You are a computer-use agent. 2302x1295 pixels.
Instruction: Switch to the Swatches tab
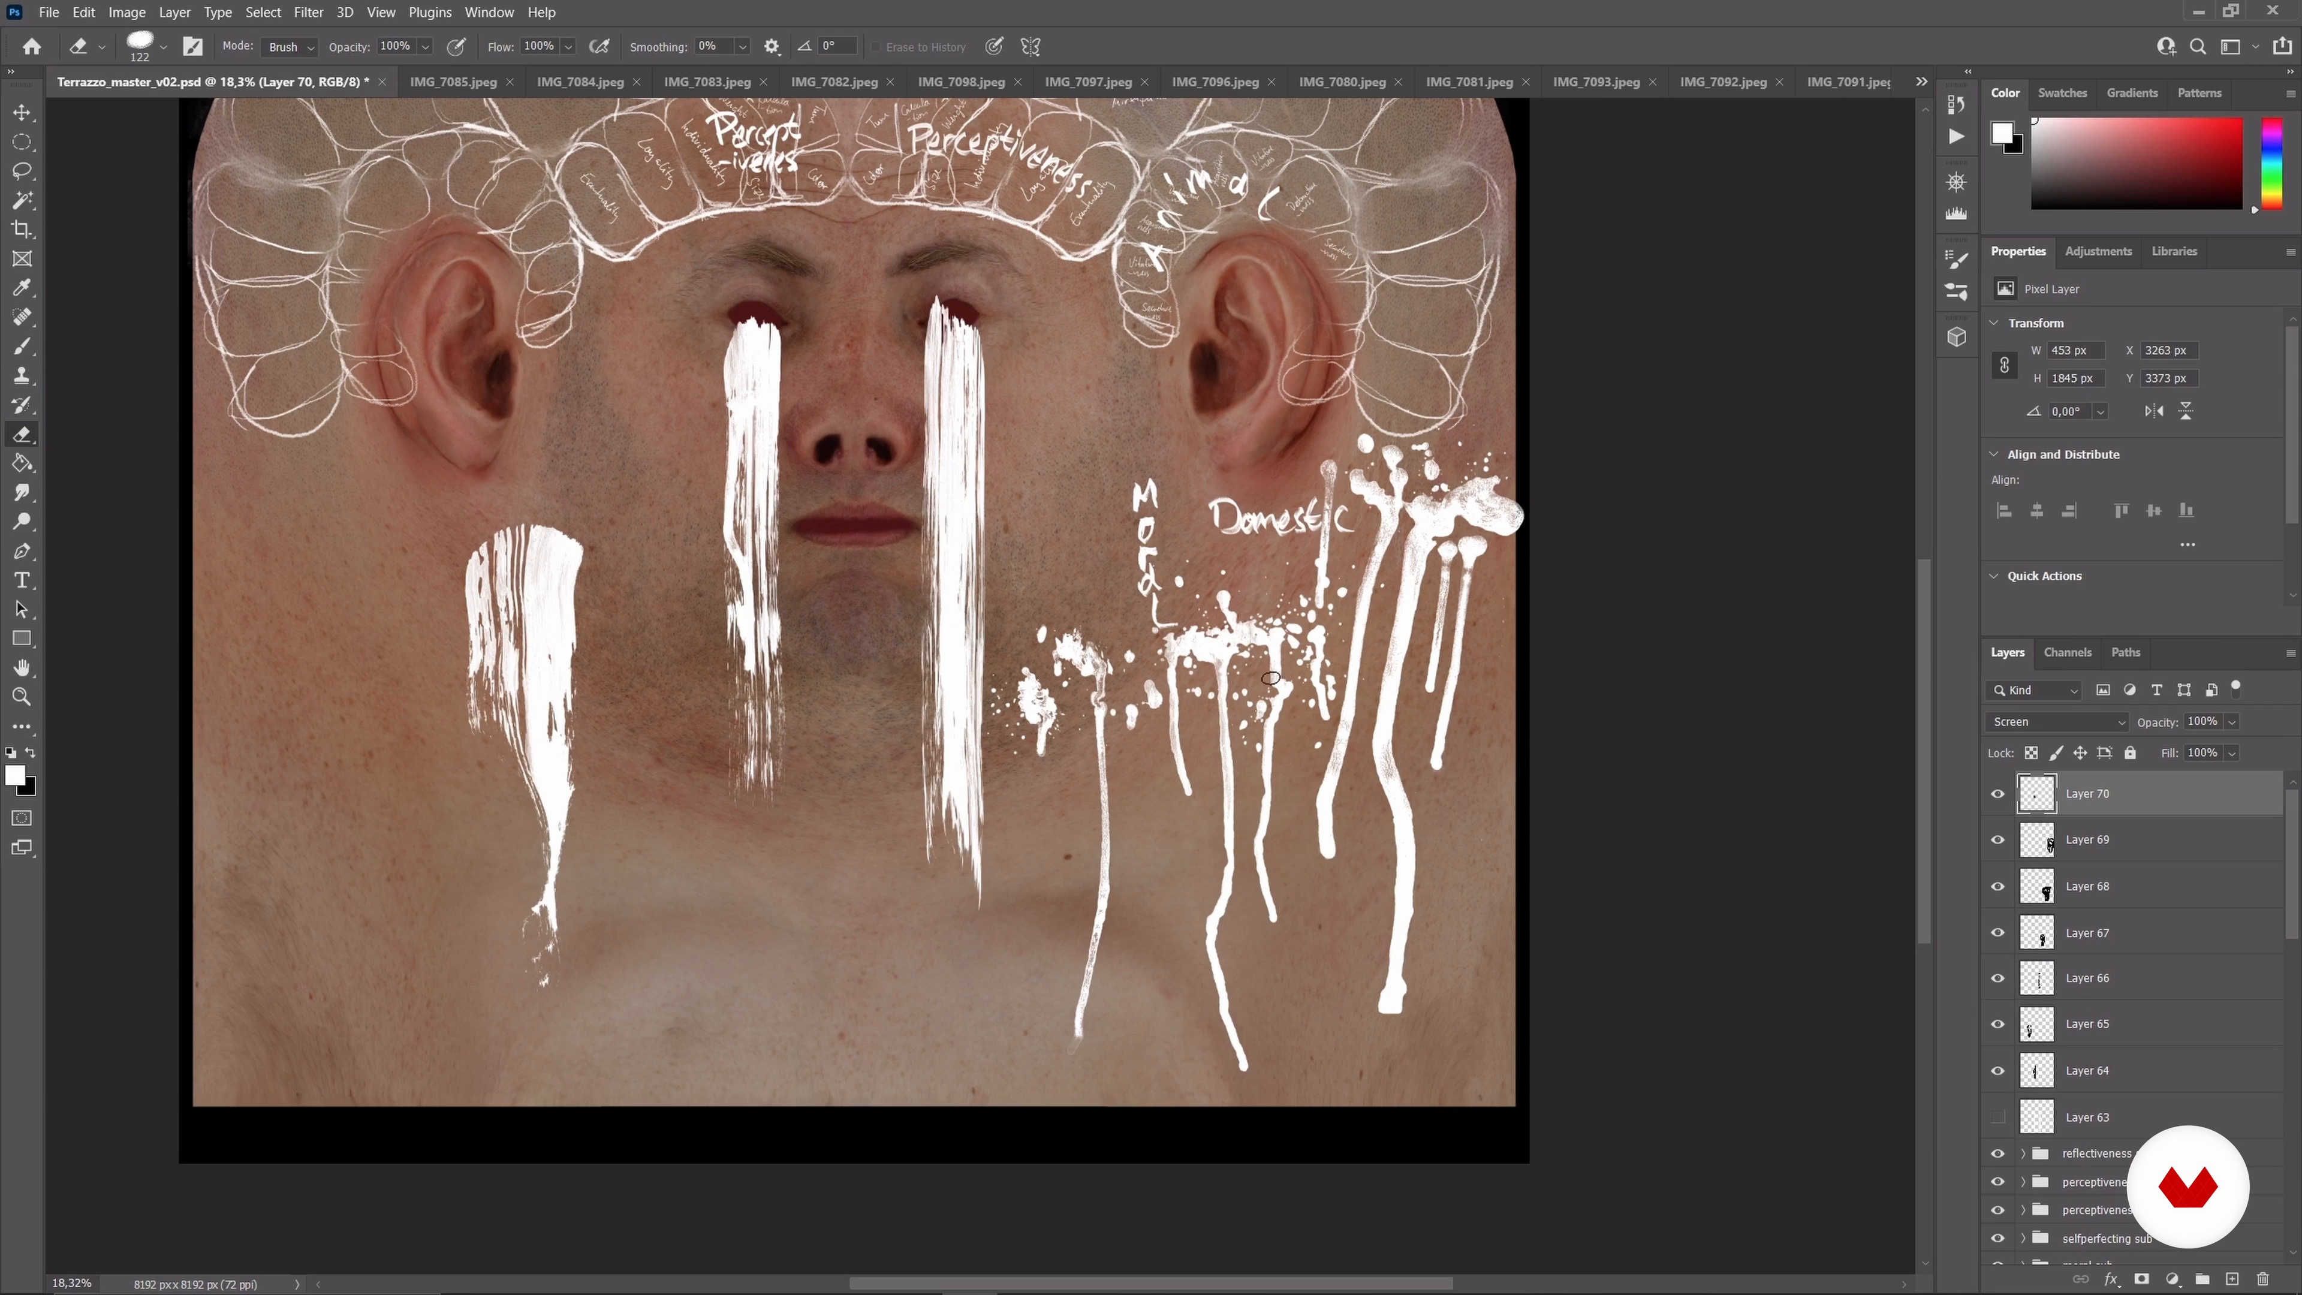click(x=2062, y=93)
